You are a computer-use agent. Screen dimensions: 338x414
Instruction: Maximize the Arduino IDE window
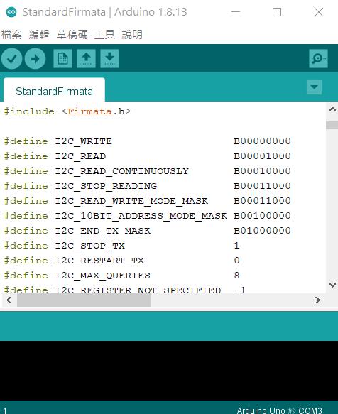pyautogui.click(x=277, y=12)
